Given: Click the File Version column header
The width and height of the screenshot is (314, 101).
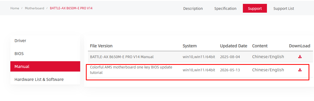Looking at the screenshot, I should pos(101,46).
